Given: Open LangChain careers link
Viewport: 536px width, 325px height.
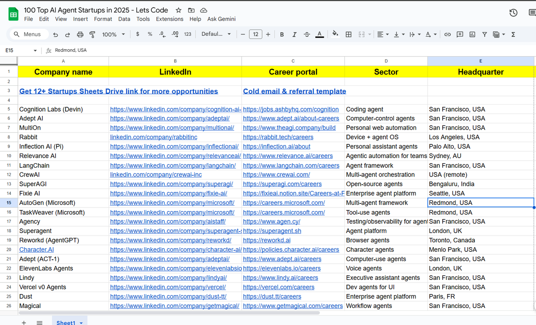Looking at the screenshot, I should click(x=291, y=165).
